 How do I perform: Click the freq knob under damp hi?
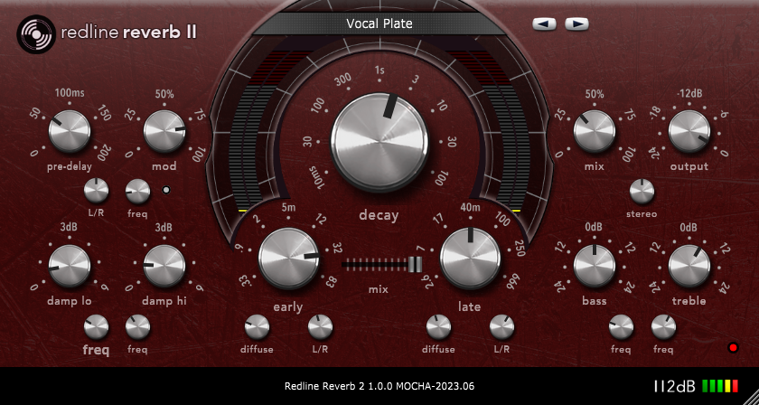[x=138, y=327]
